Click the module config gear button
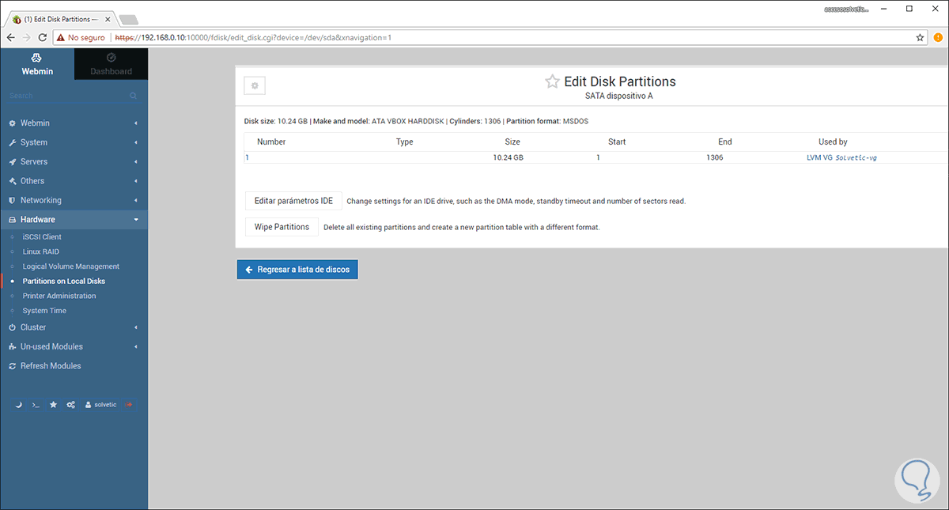The width and height of the screenshot is (949, 510). point(255,85)
